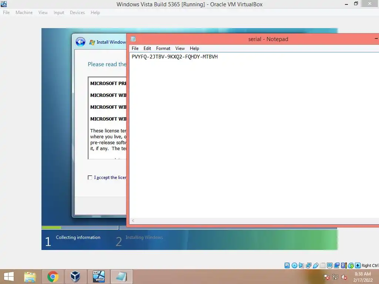Open VirtualBox Manager cube icon in taskbar
This screenshot has height=284, width=379.
pos(75,277)
